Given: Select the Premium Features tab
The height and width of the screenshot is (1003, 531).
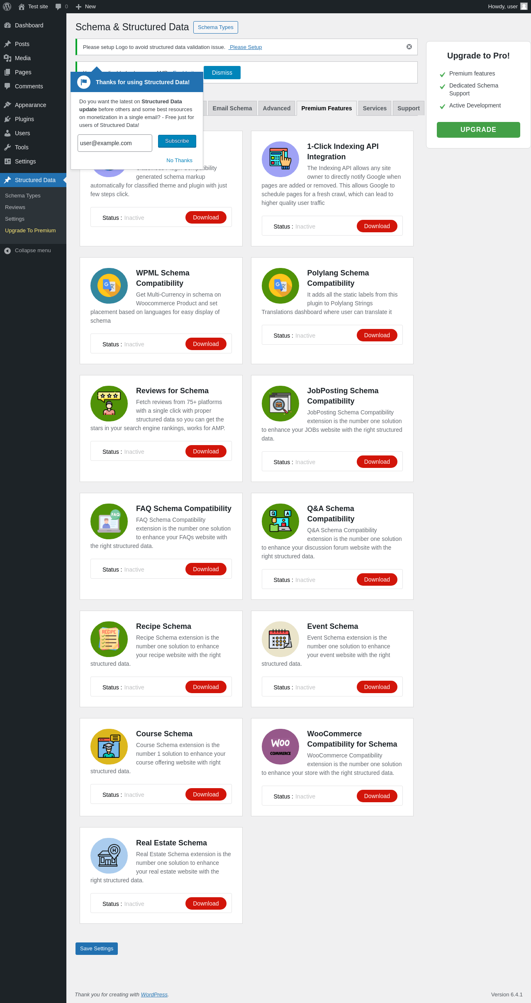Looking at the screenshot, I should 326,108.
